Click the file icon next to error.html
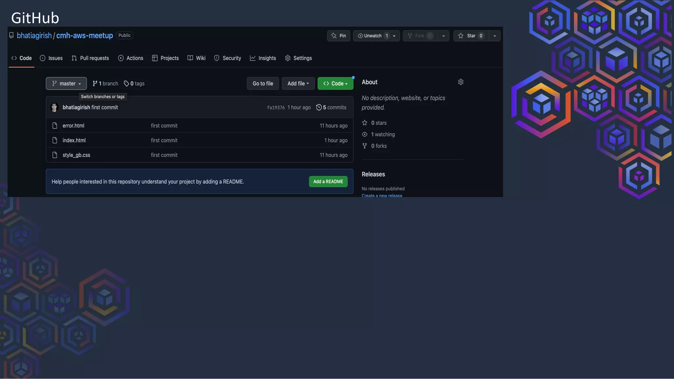 pyautogui.click(x=55, y=126)
